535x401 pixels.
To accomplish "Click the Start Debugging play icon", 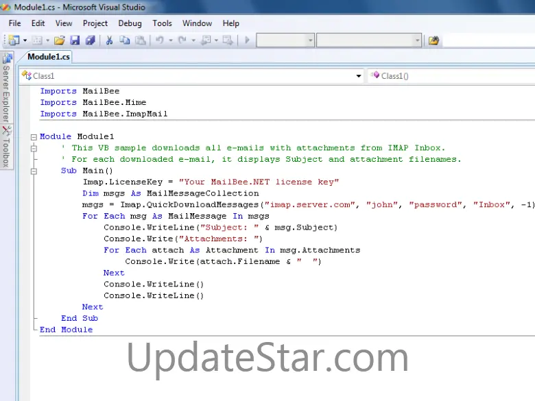I will 248,40.
